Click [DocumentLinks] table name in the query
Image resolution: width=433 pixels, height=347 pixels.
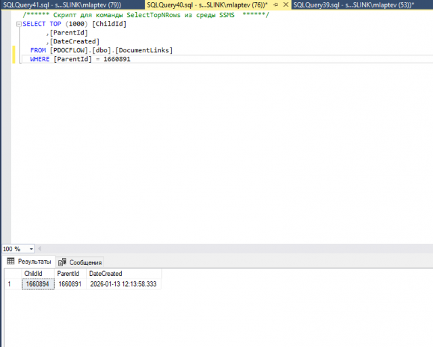[x=144, y=50]
